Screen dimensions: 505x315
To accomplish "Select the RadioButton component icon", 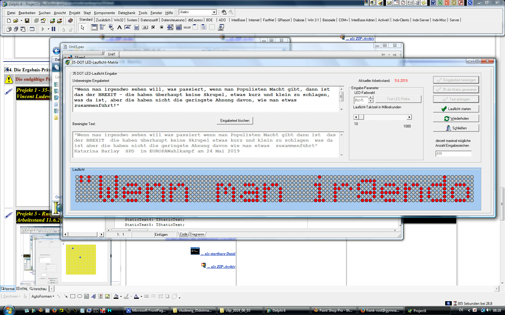I will click(x=162, y=28).
